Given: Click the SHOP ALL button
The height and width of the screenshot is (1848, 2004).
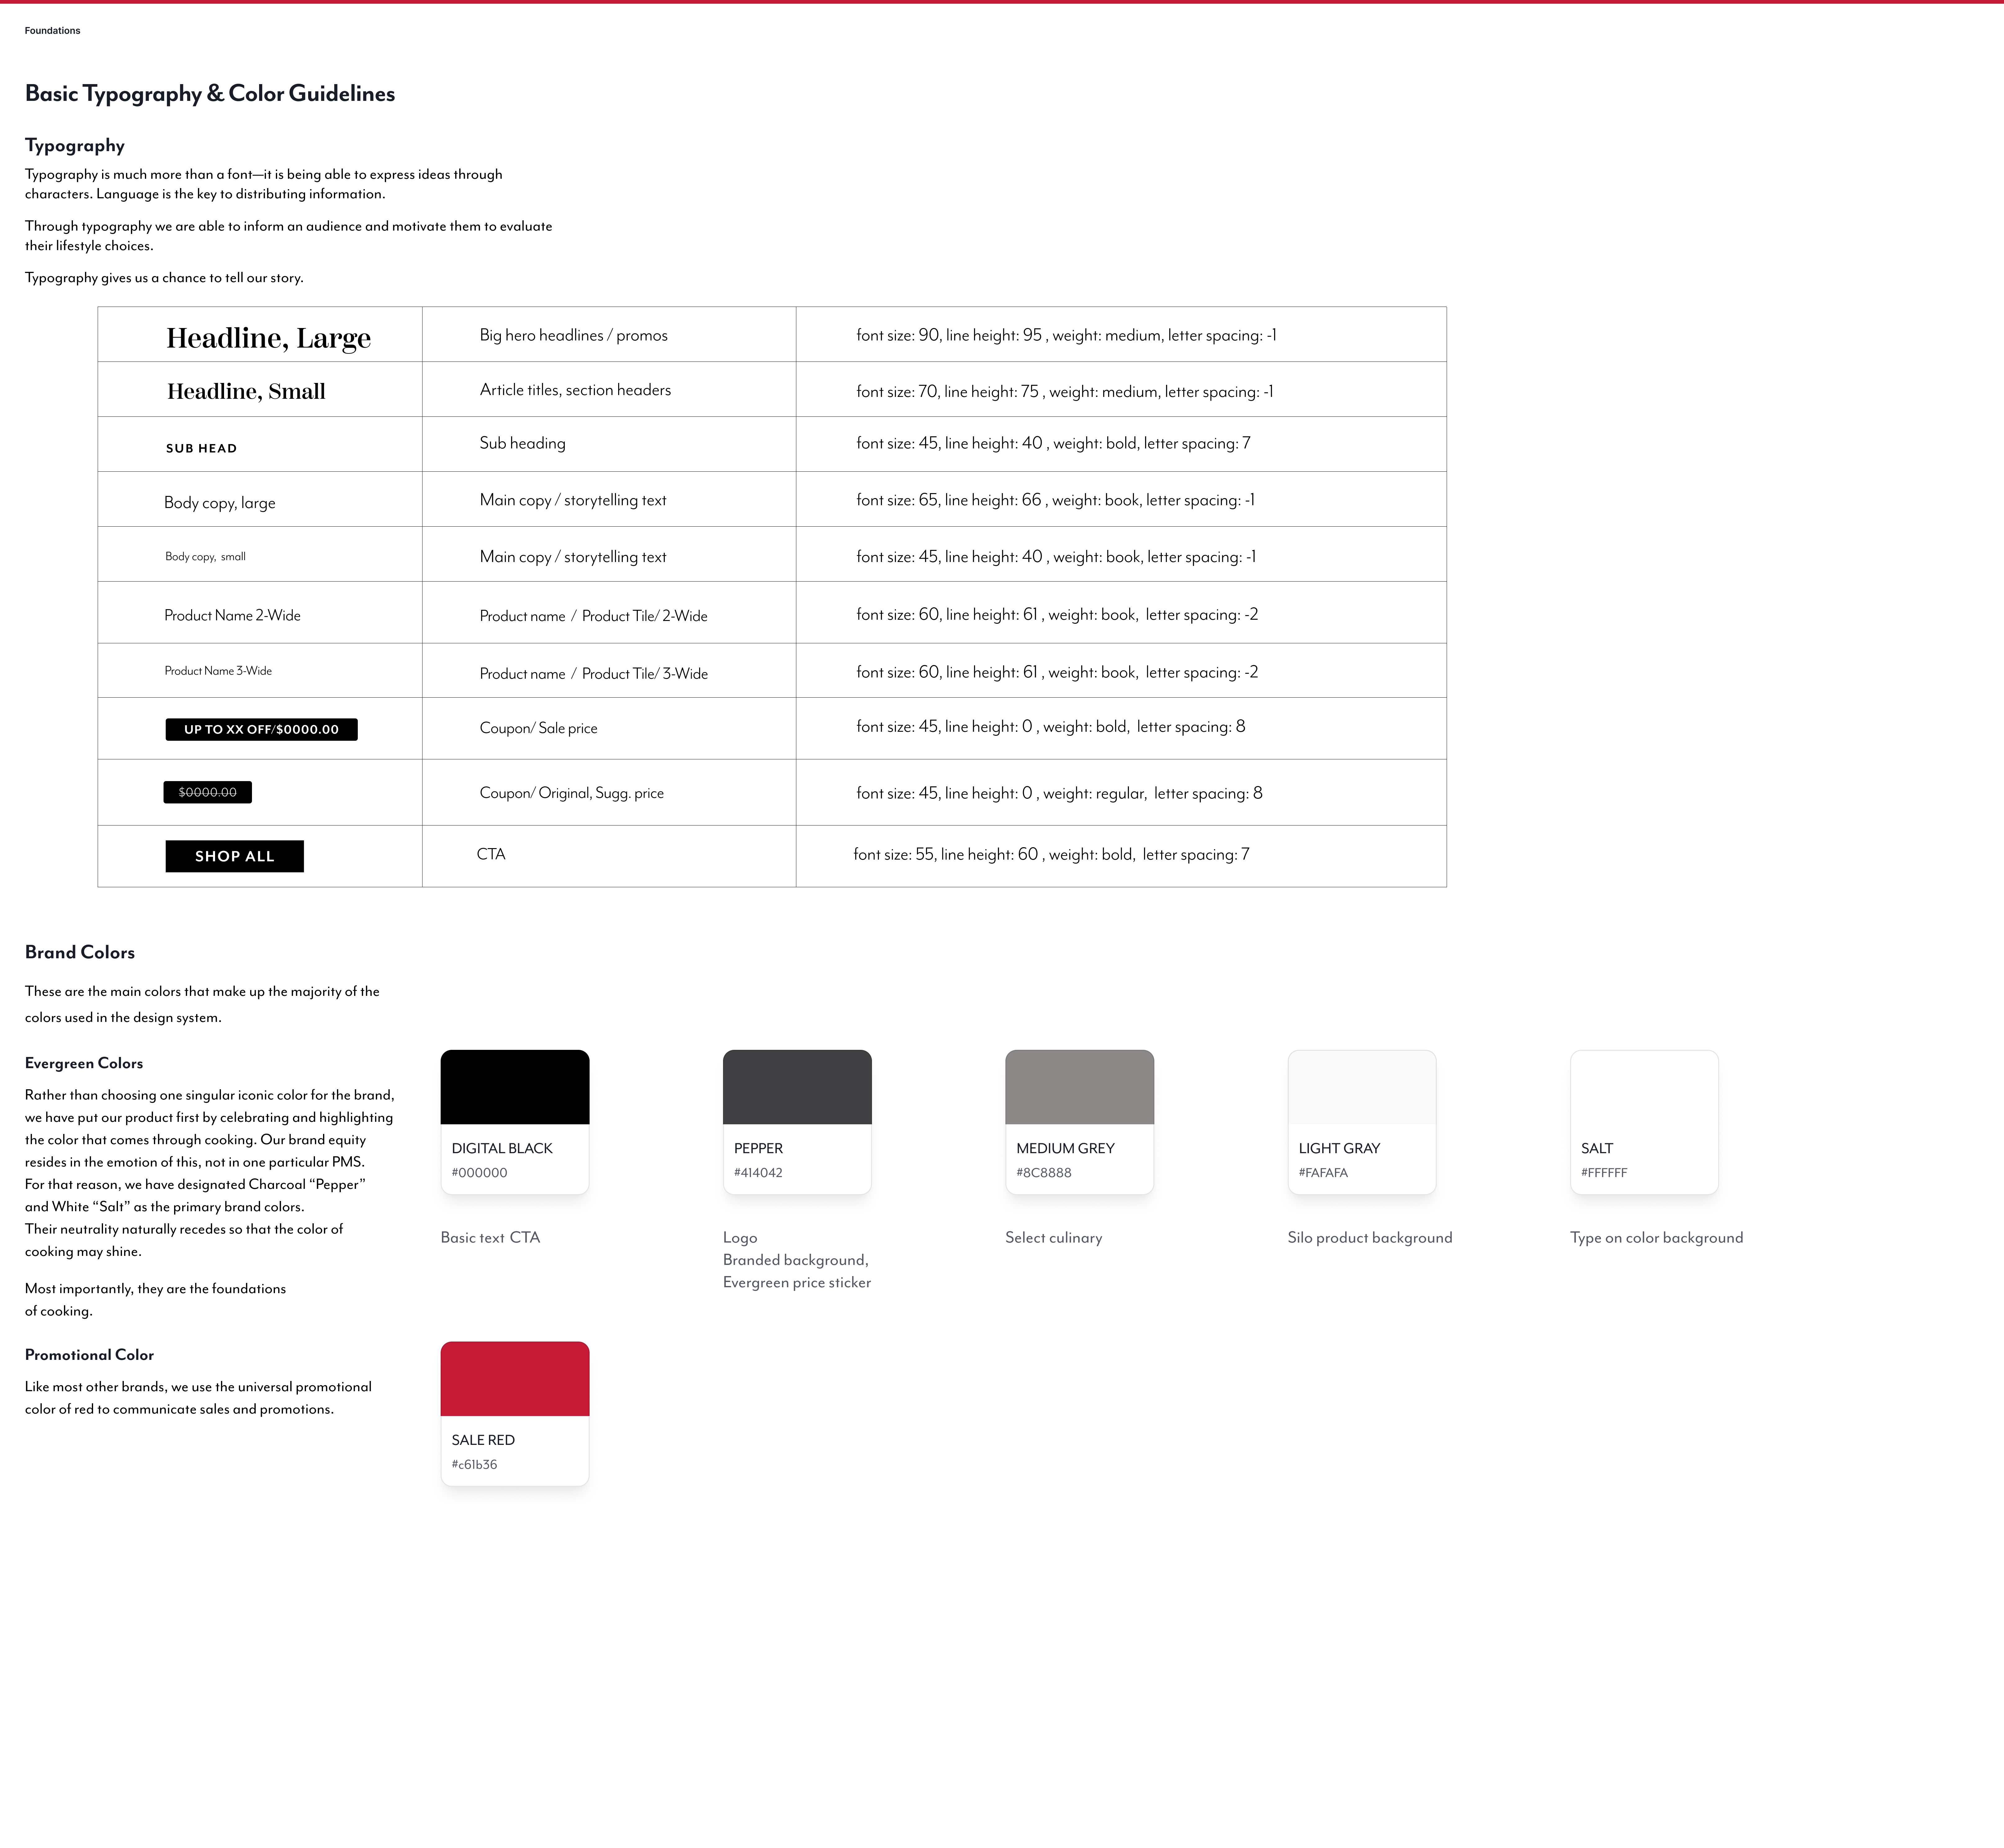Looking at the screenshot, I should pos(234,856).
